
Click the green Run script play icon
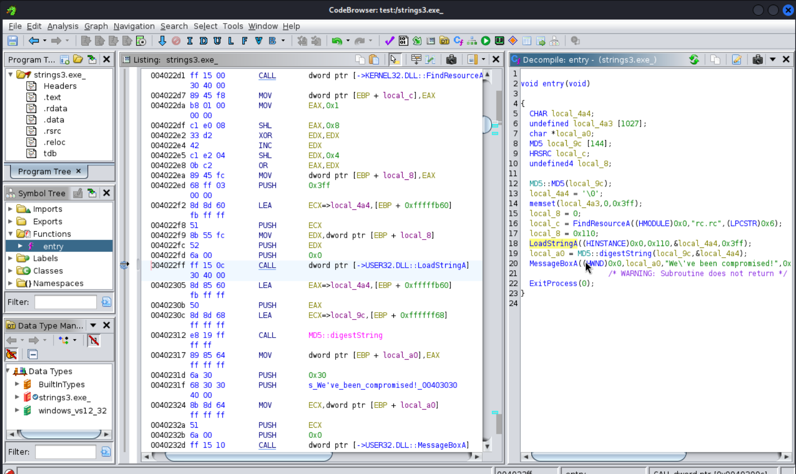pos(485,41)
